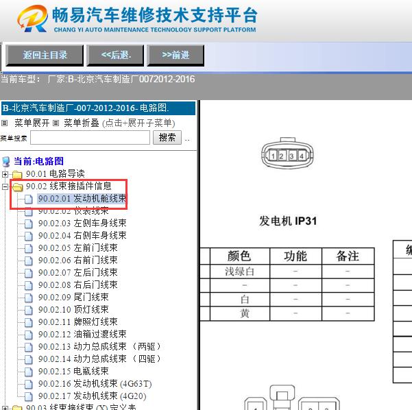Collapse the 90.02 线束接插件信息 node

click(5, 186)
